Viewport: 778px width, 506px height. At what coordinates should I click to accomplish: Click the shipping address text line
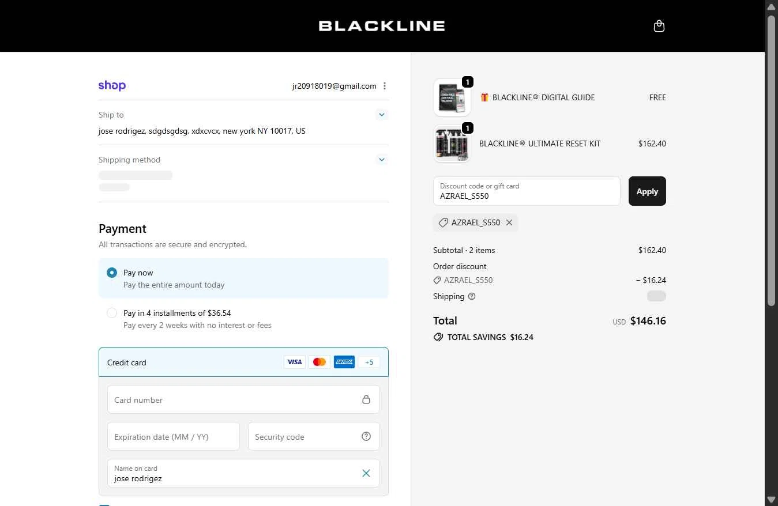pyautogui.click(x=202, y=131)
